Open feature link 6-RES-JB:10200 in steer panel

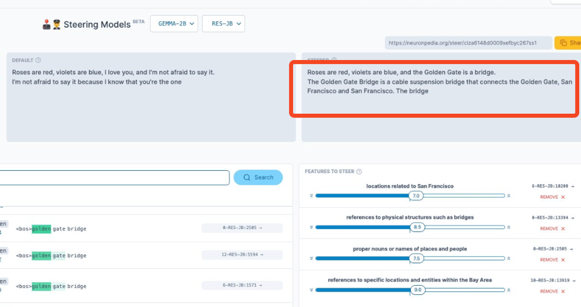coord(552,186)
